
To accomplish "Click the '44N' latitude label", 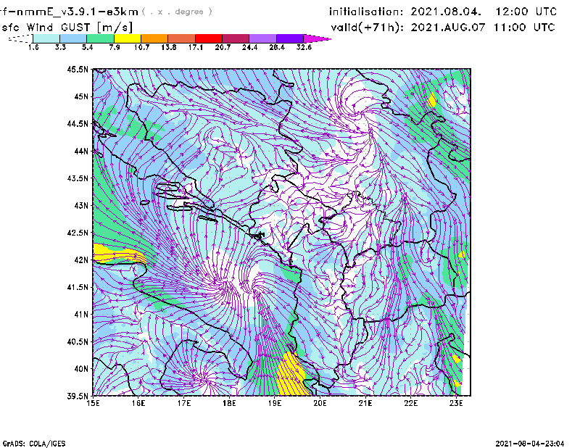I will click(81, 151).
